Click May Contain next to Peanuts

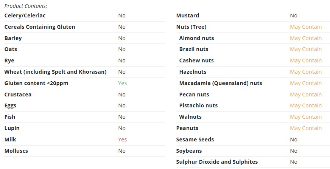306,128
